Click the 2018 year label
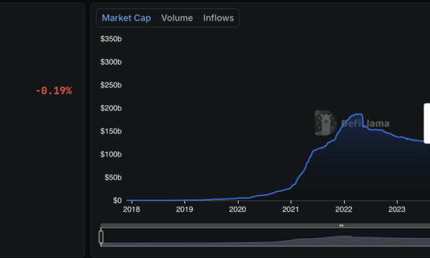Screen dimensions: 430x258 (132, 209)
